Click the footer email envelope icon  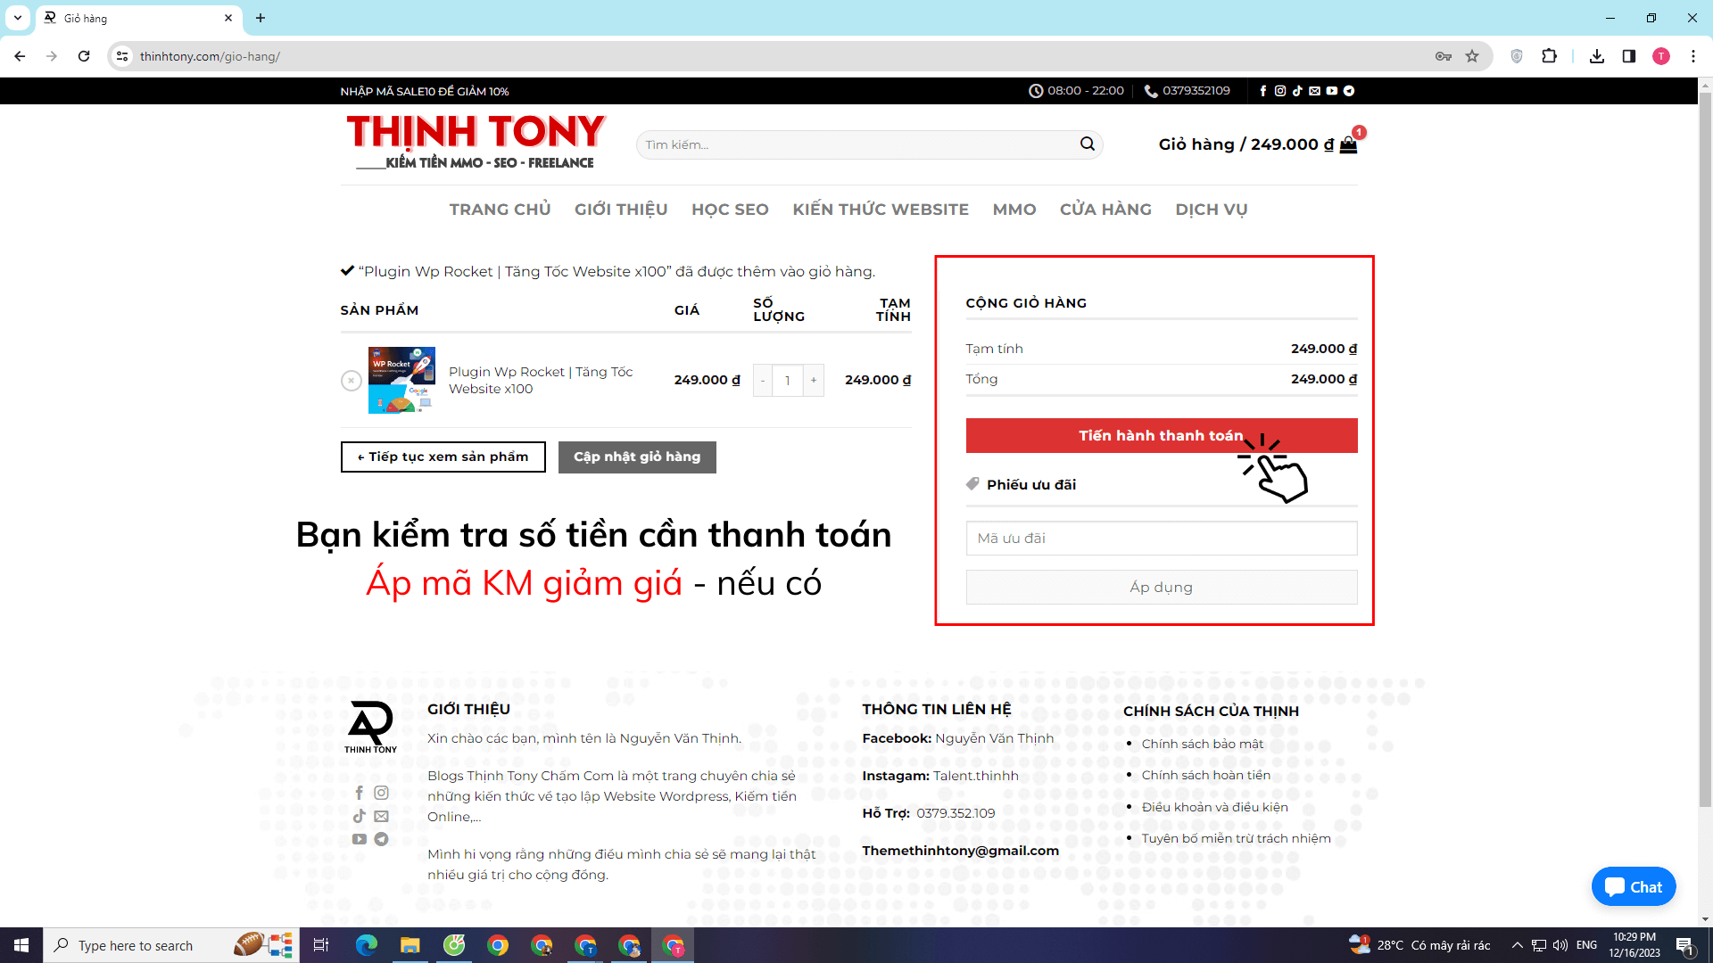(x=381, y=816)
